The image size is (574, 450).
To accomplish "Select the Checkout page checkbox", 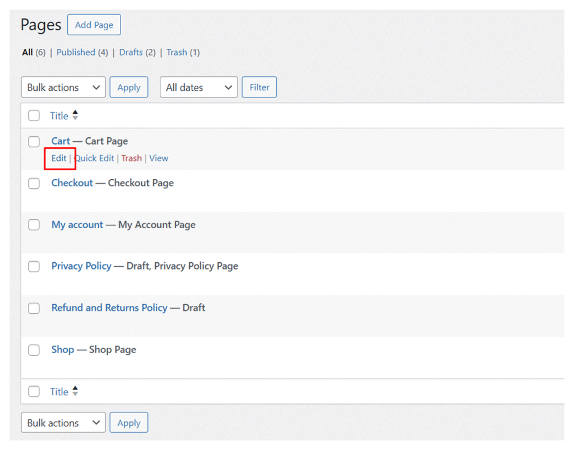I will 34,183.
